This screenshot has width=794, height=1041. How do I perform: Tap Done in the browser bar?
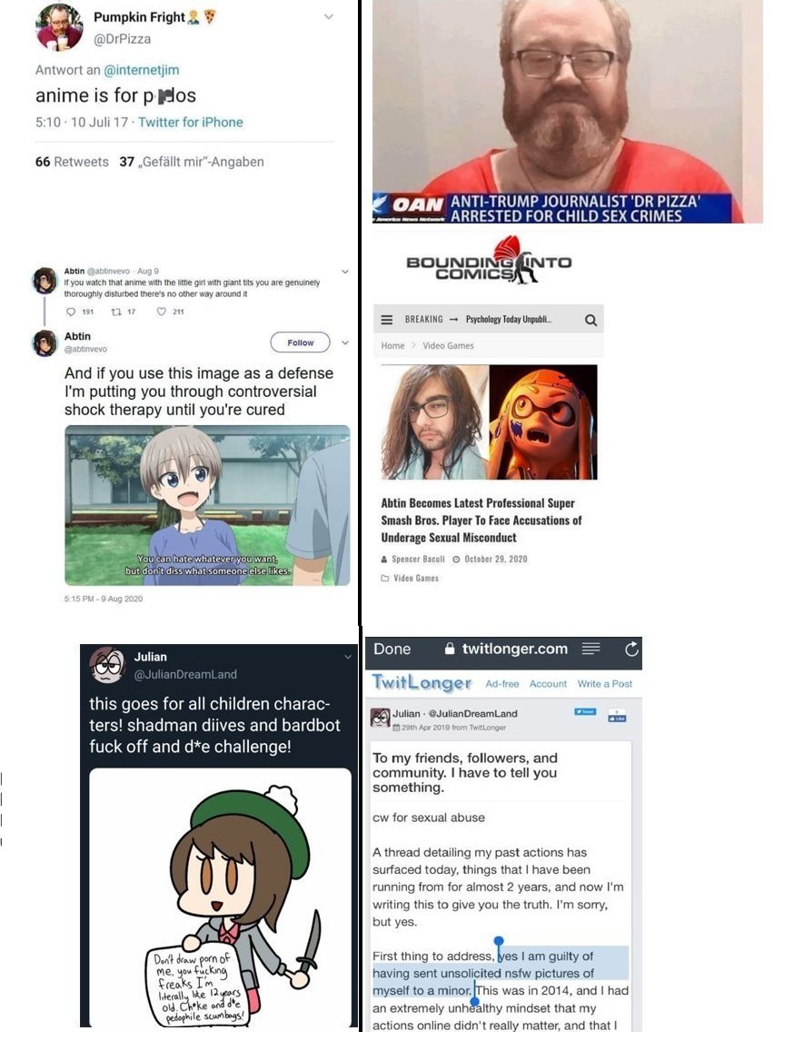[392, 649]
